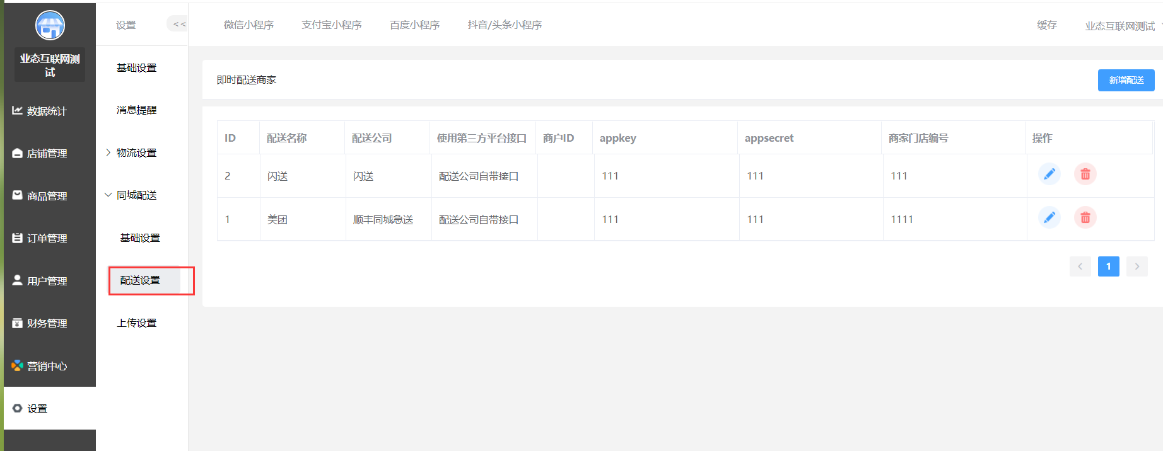Click the store logo avatar icon
The image size is (1163, 451).
click(50, 25)
